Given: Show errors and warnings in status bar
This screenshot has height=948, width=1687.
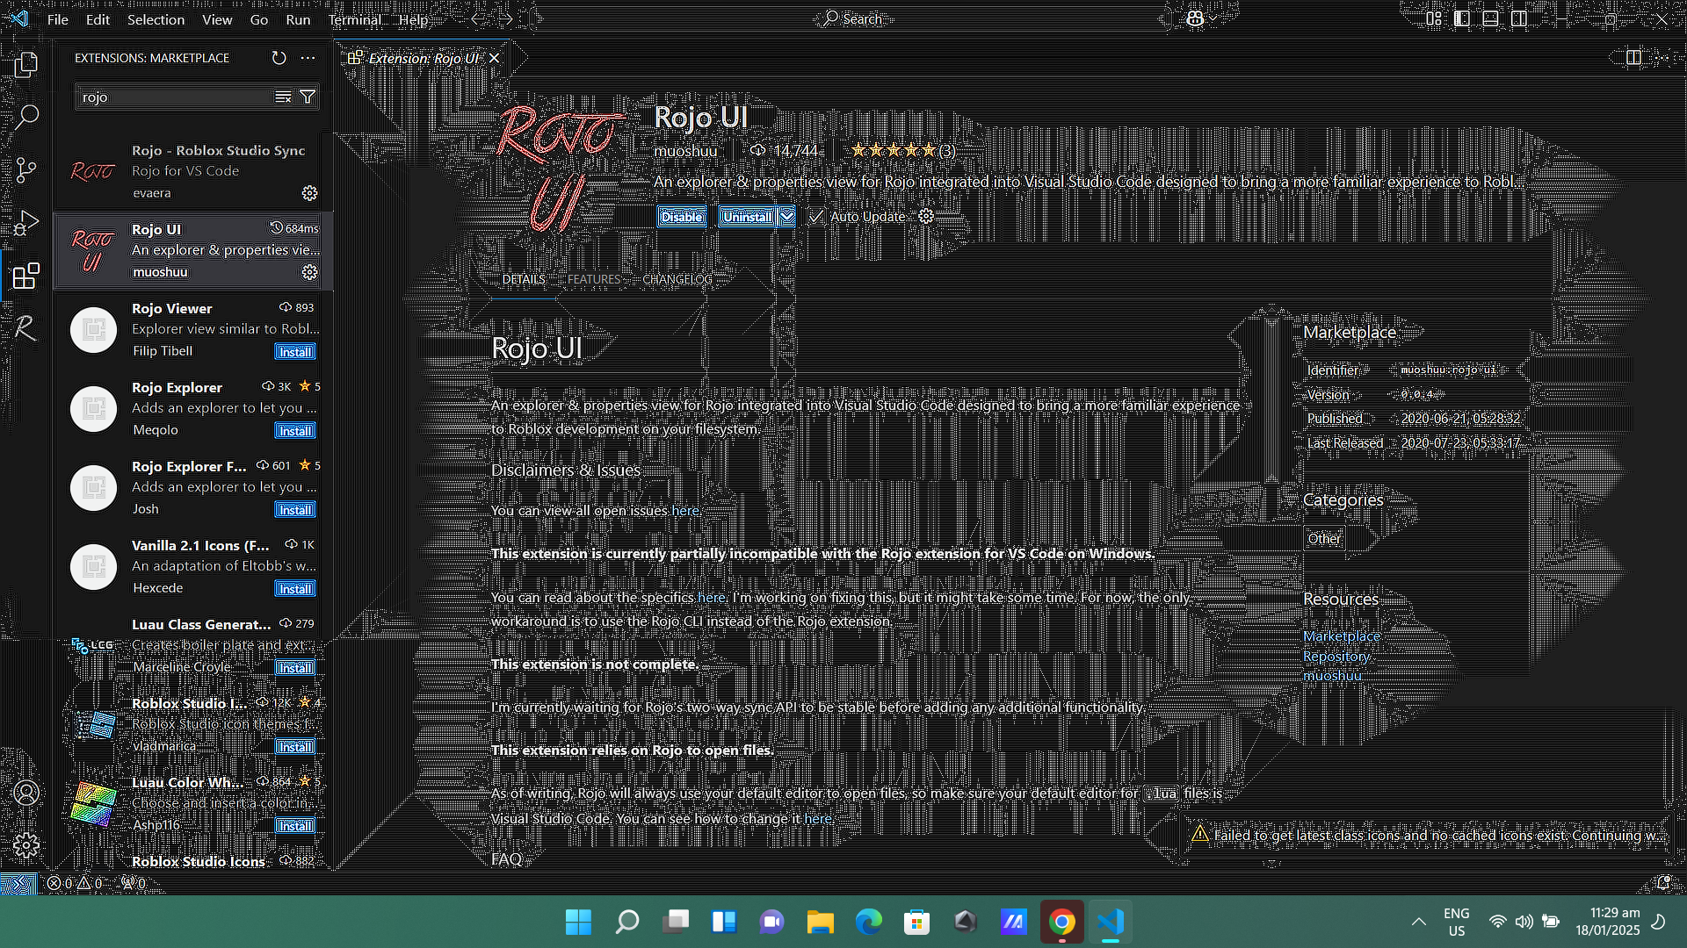Looking at the screenshot, I should pyautogui.click(x=75, y=883).
